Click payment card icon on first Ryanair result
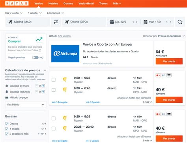Image resolution: width=187 pixels, height=143 pixels. click(x=169, y=75)
